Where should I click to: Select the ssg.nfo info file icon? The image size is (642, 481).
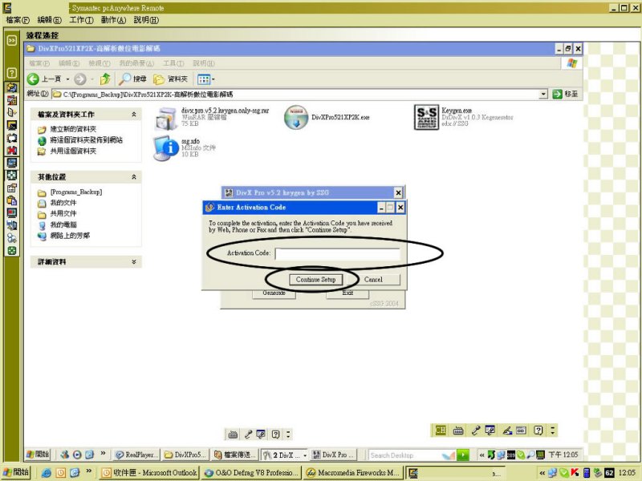(165, 148)
